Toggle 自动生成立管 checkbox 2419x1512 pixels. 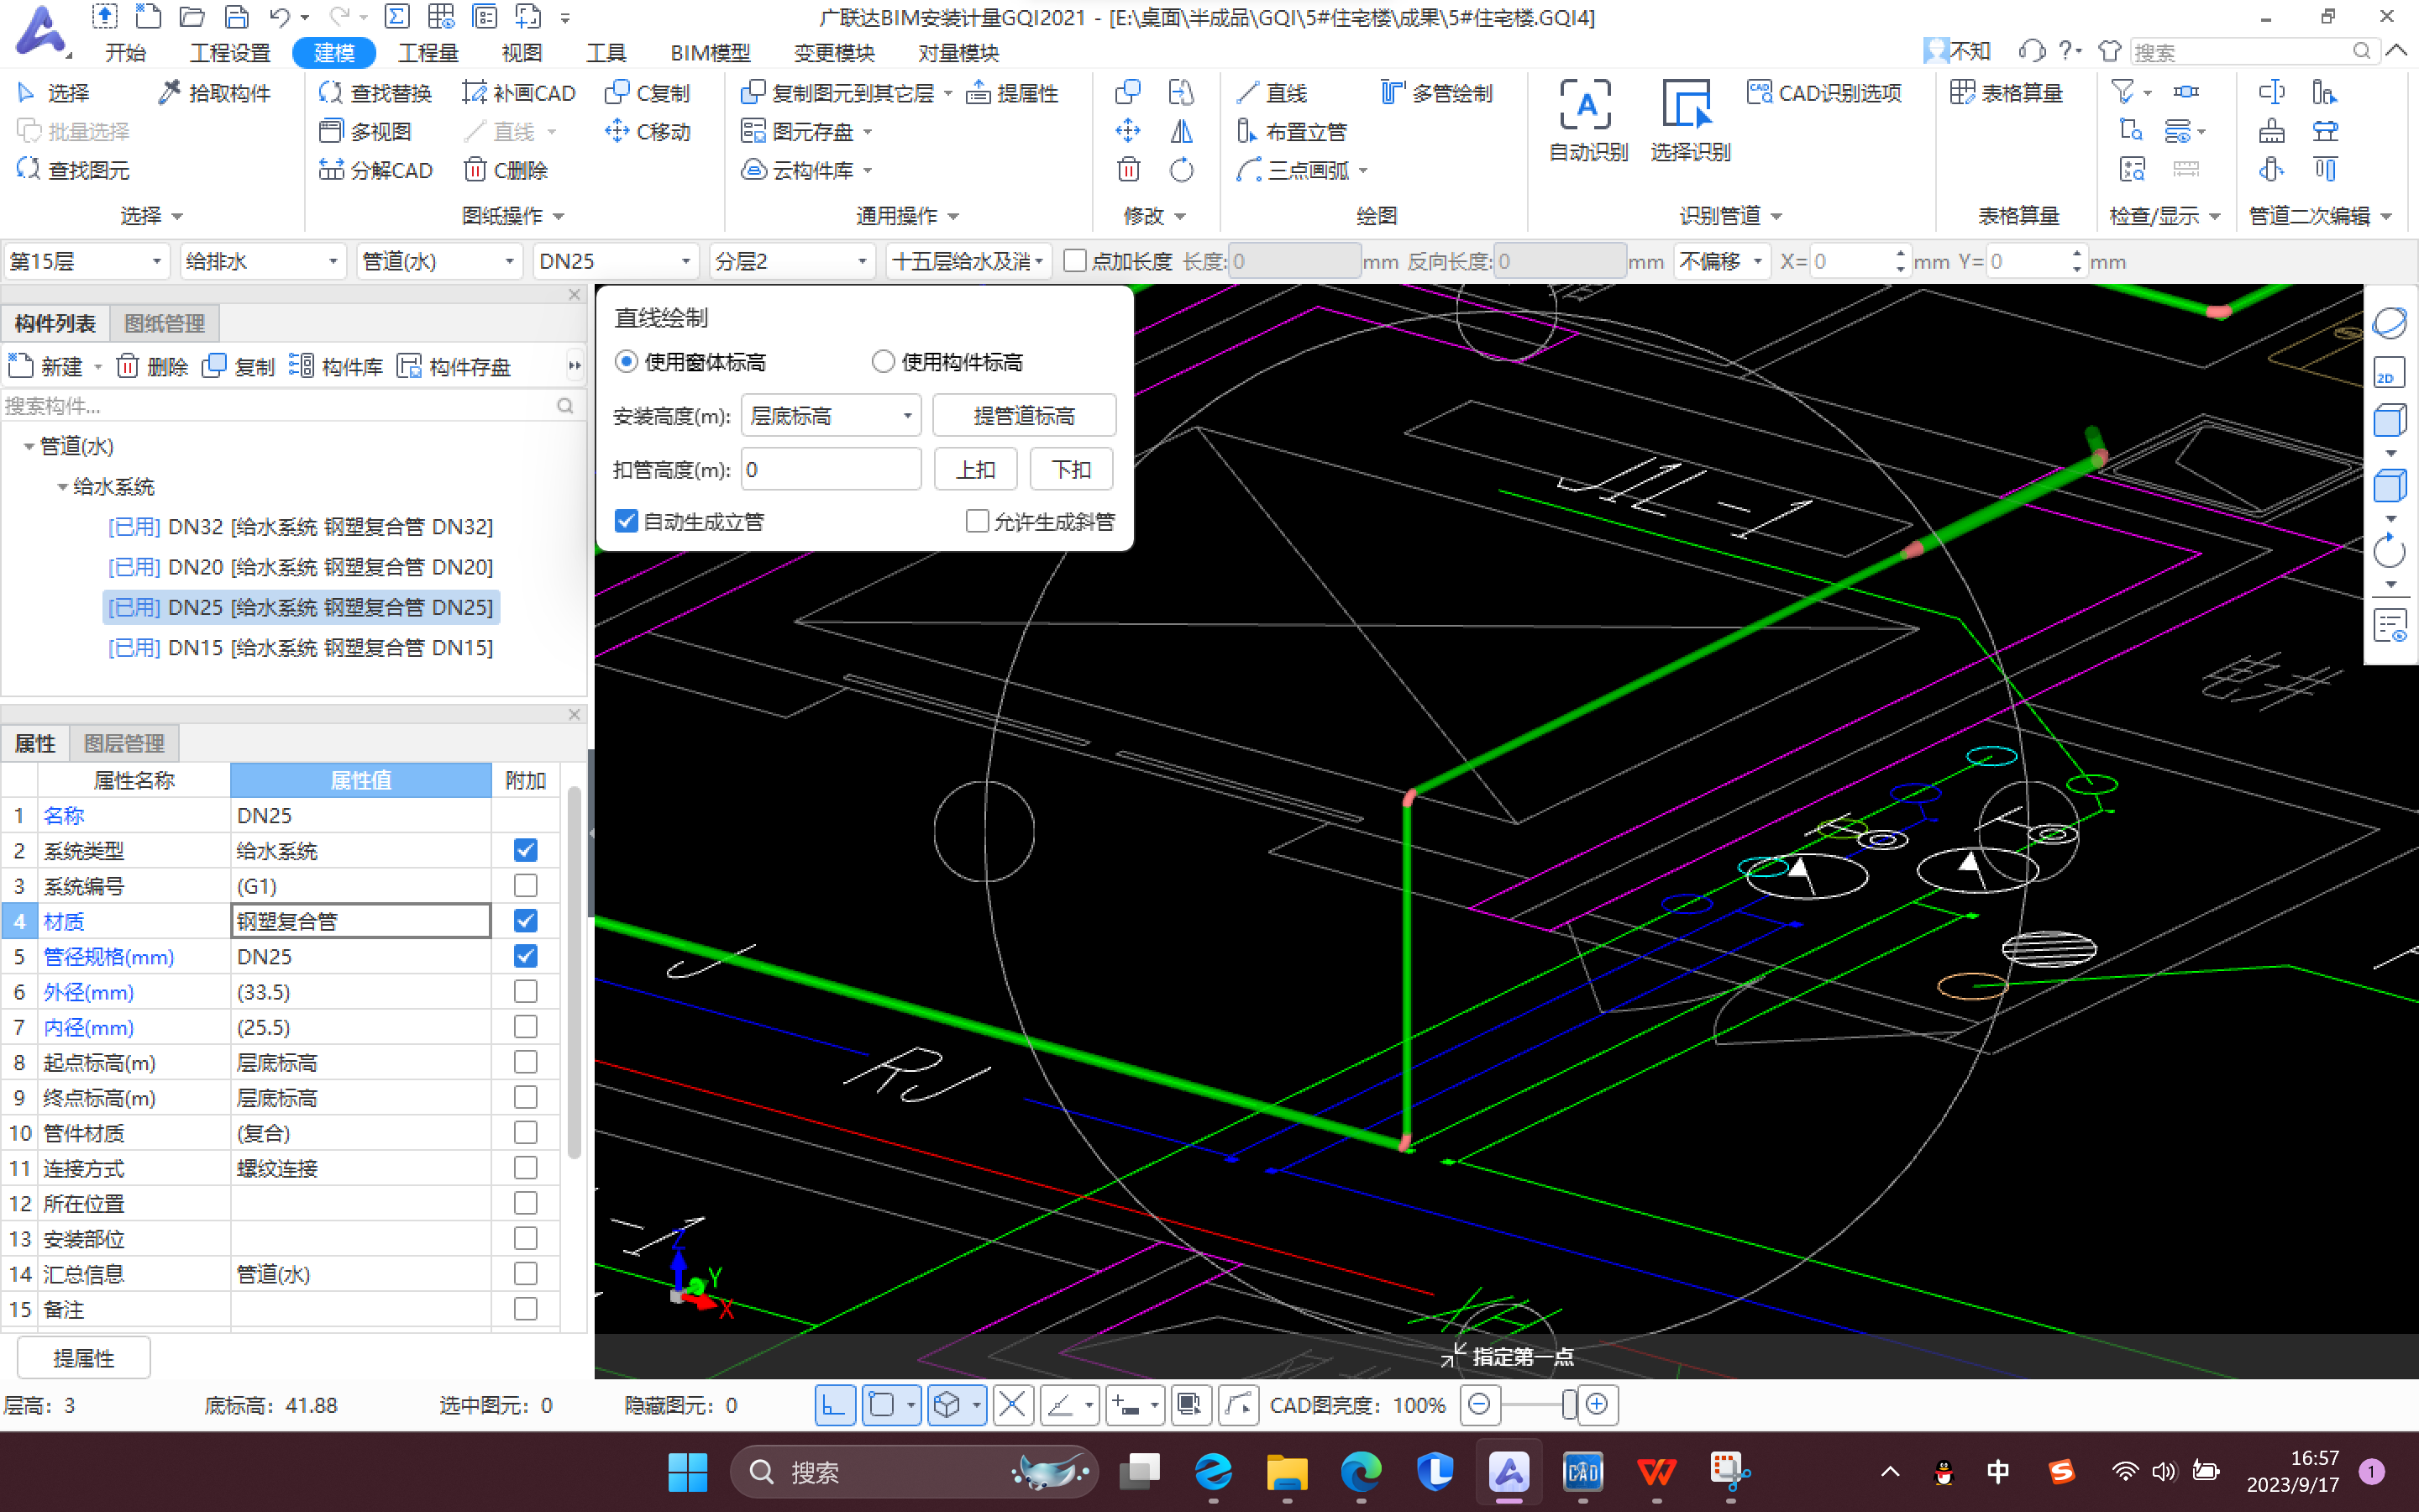coord(626,521)
